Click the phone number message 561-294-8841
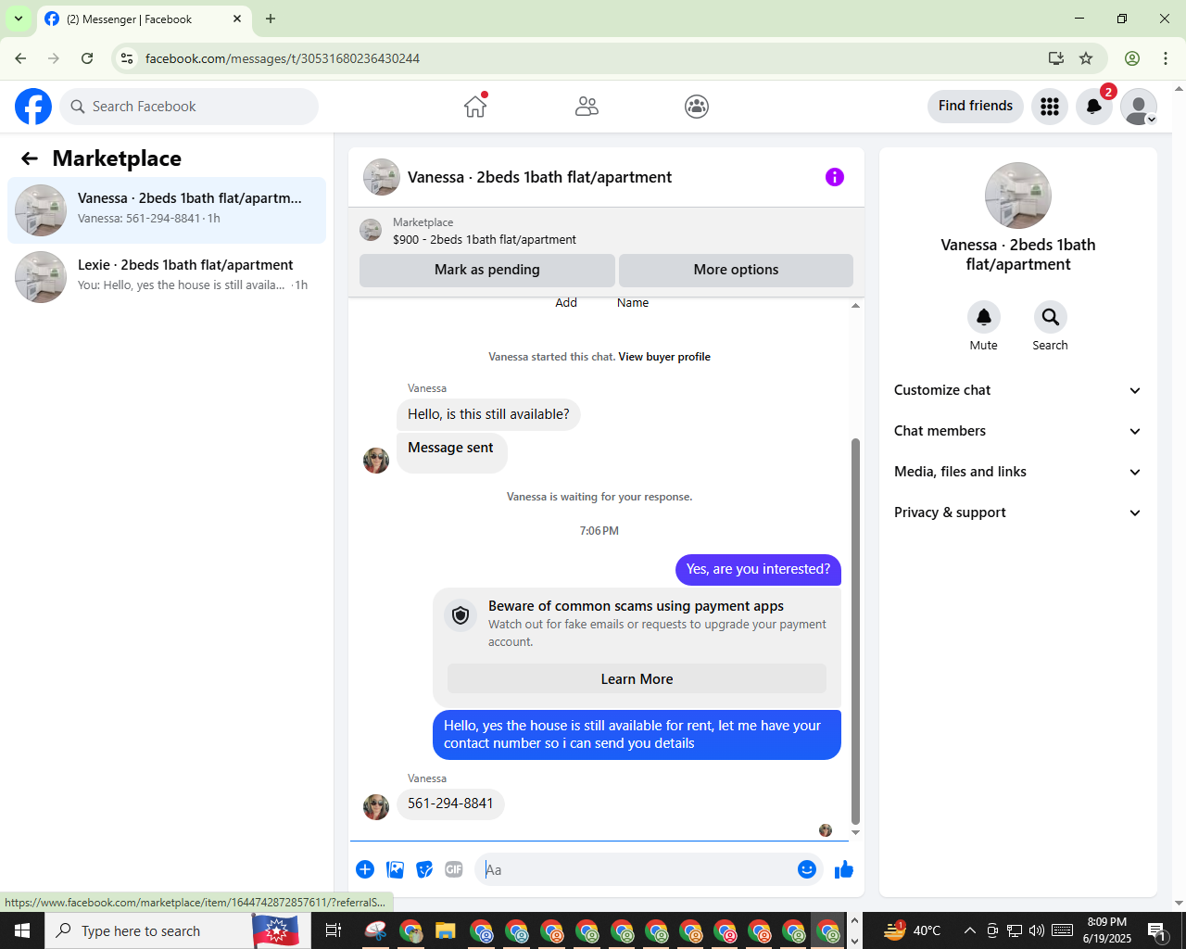This screenshot has width=1186, height=949. pos(450,803)
